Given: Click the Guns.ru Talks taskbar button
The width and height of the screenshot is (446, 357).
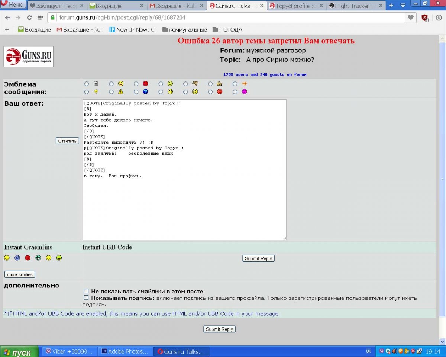Looking at the screenshot, I should [x=182, y=351].
